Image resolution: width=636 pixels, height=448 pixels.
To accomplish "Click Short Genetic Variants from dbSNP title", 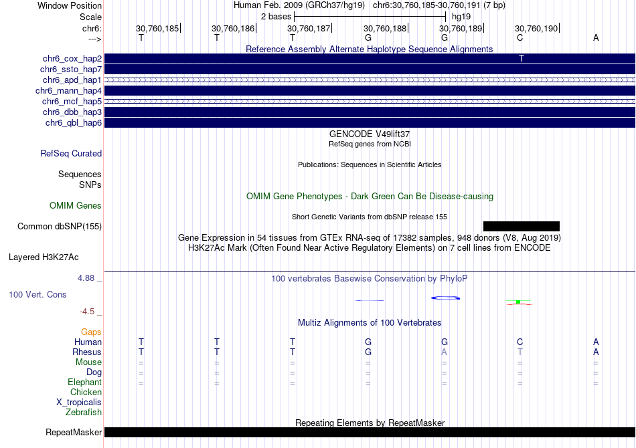I will [370, 217].
